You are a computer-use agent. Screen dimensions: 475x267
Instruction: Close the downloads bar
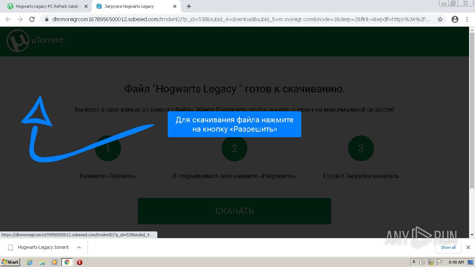coord(468,247)
